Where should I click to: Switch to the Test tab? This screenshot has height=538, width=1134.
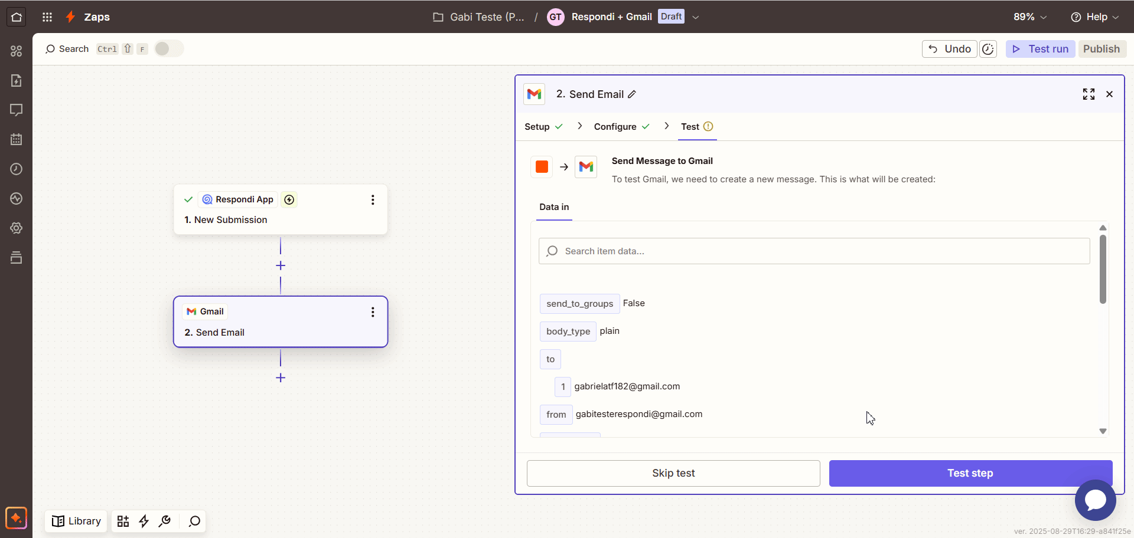697,127
